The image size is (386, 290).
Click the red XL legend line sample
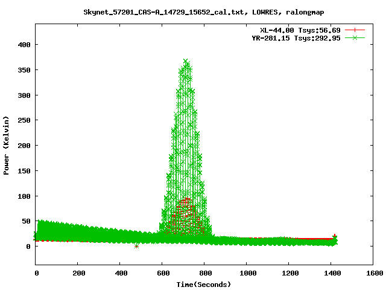(355, 30)
